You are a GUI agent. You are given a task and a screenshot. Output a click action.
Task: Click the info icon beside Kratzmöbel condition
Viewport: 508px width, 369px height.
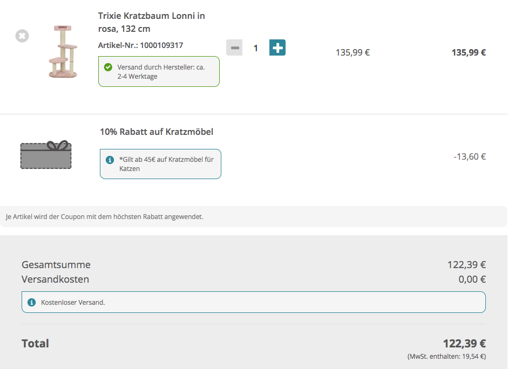[110, 160]
